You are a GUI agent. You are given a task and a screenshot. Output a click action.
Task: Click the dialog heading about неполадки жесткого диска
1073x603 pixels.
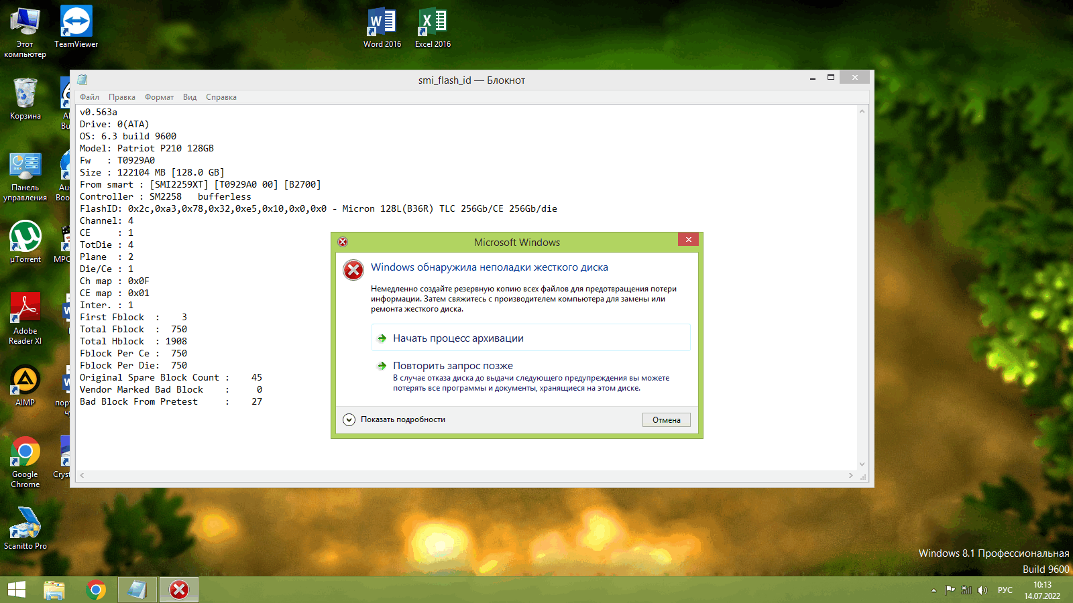(x=490, y=267)
